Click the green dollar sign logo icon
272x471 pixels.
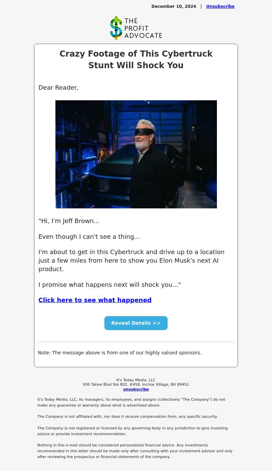[116, 28]
